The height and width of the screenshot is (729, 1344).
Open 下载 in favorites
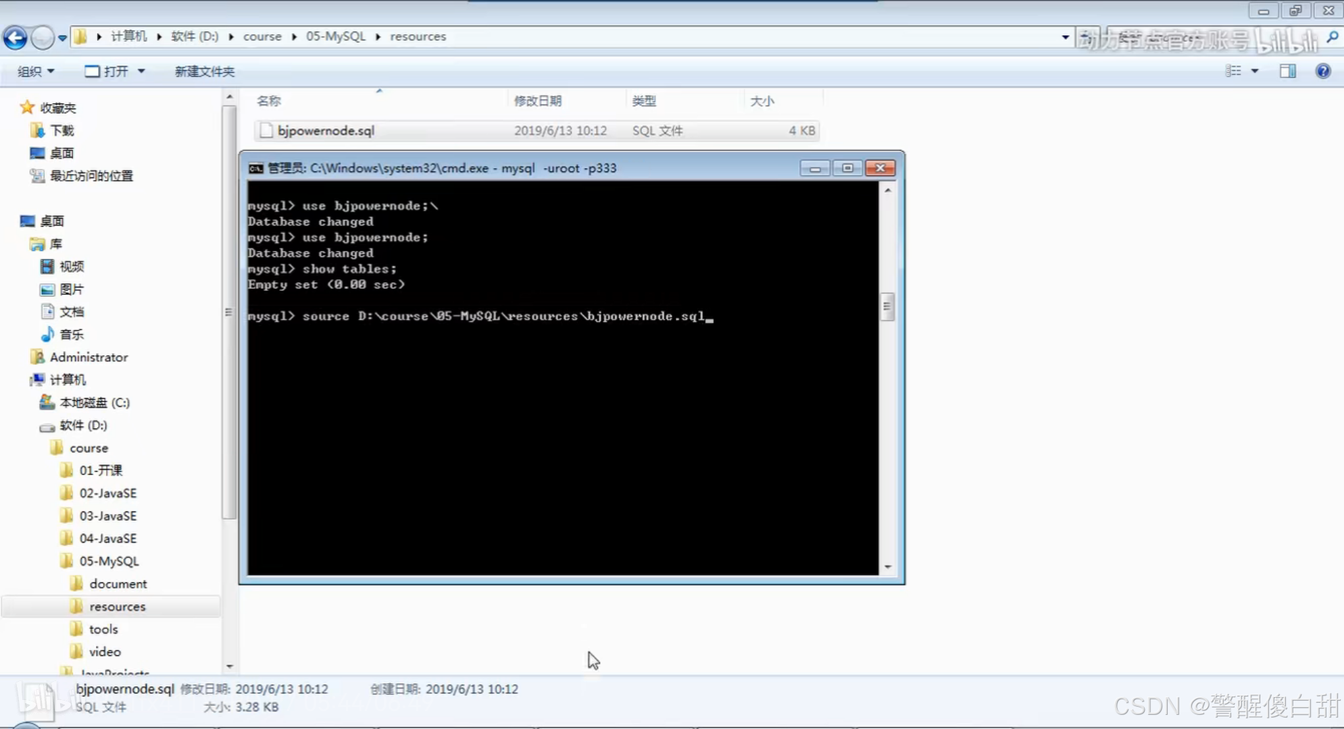click(61, 130)
